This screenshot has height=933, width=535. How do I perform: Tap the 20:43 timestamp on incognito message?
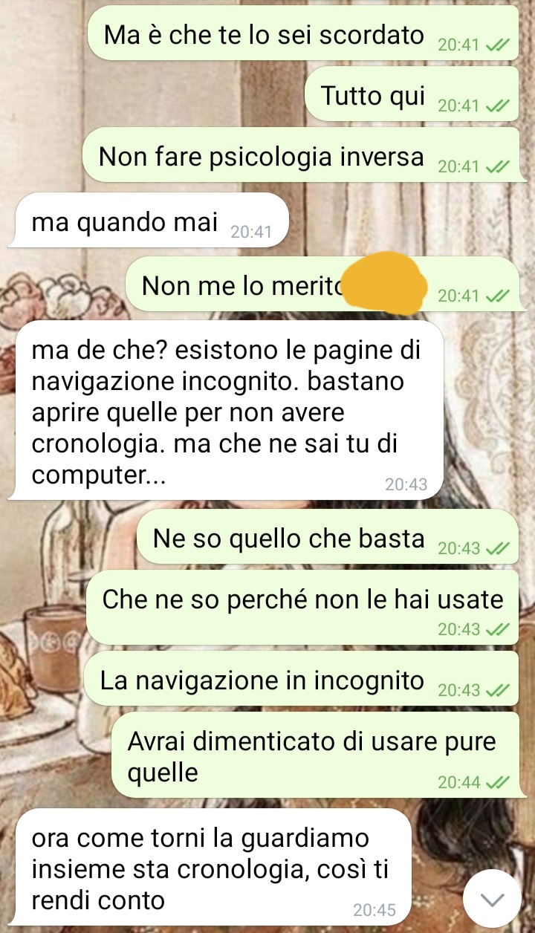click(x=406, y=484)
